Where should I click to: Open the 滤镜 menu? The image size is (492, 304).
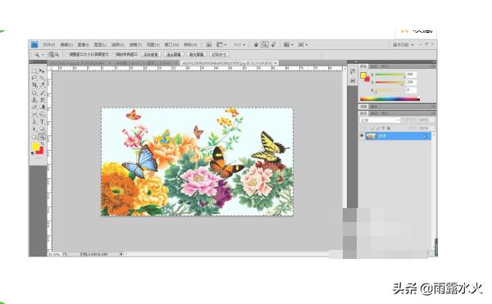tap(135, 45)
